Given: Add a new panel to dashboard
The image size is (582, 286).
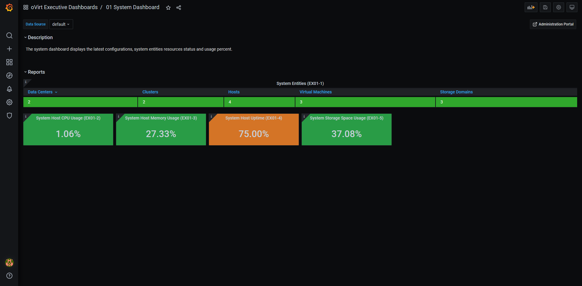Looking at the screenshot, I should pos(531,7).
